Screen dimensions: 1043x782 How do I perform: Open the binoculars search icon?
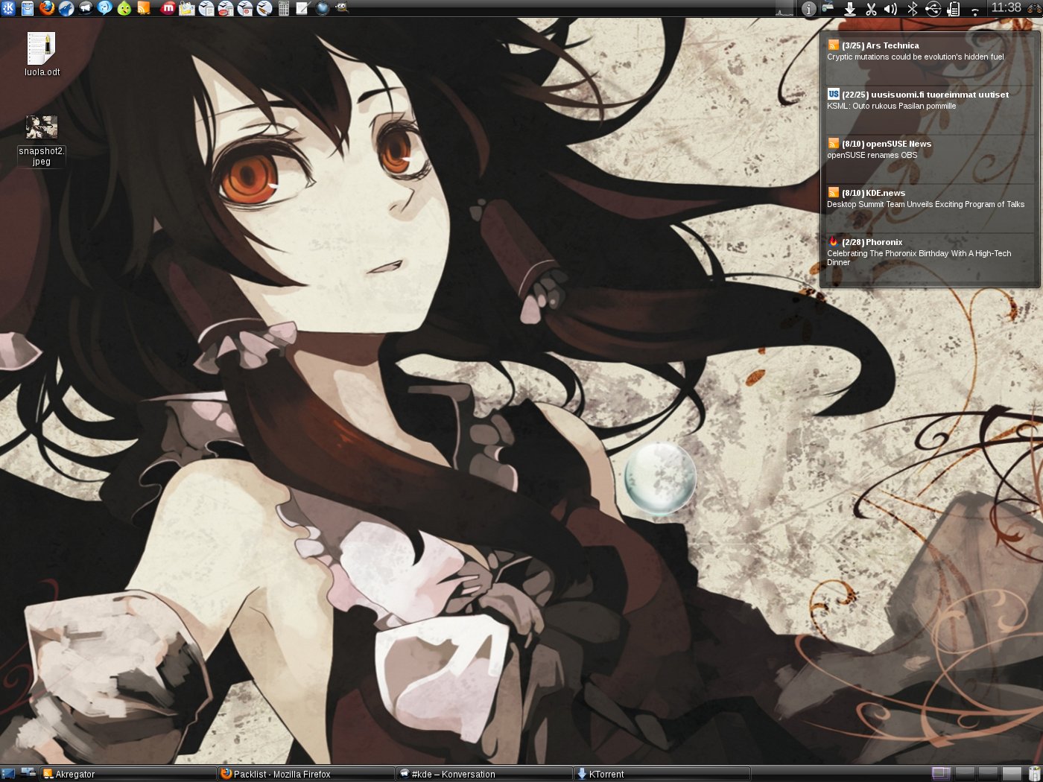point(1033,8)
